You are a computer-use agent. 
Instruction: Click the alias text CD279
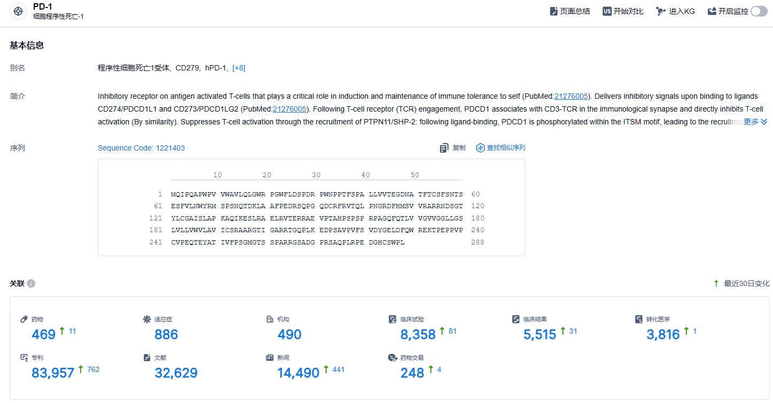click(x=187, y=68)
